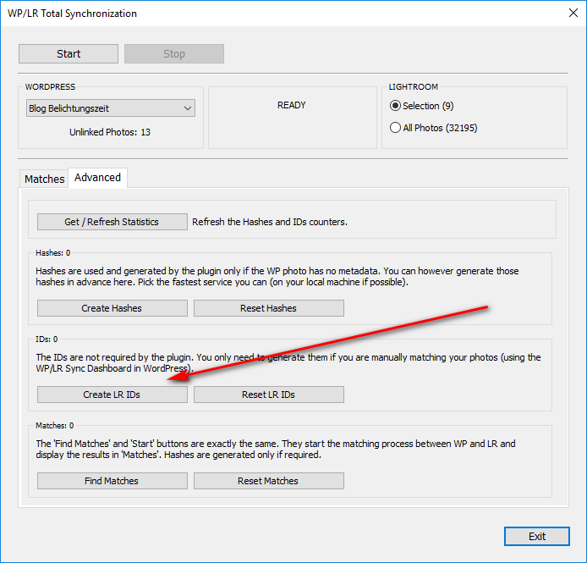Click the WORDPRESS group label

[x=50, y=86]
